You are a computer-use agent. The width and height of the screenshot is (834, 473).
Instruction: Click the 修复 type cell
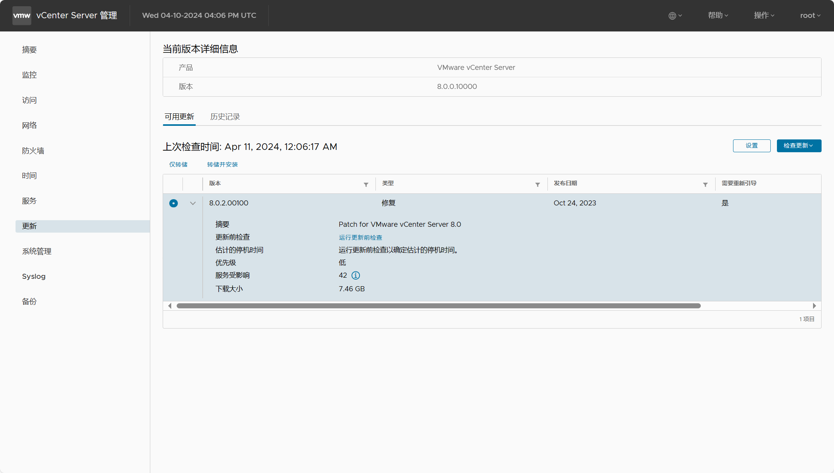tap(389, 203)
